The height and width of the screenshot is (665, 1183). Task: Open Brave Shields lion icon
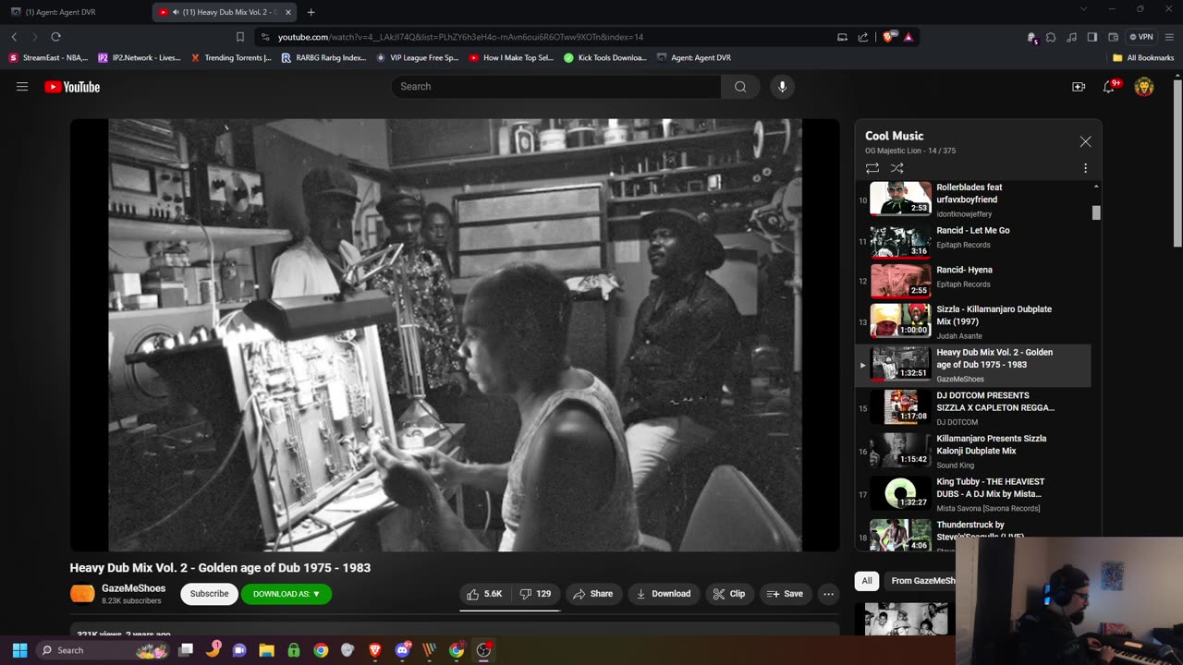888,37
